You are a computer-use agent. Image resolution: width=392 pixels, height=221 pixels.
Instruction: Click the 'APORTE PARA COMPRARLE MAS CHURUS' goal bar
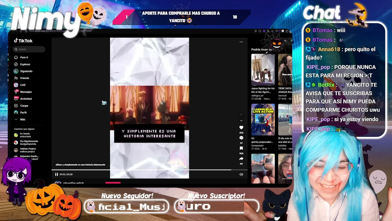(x=181, y=17)
